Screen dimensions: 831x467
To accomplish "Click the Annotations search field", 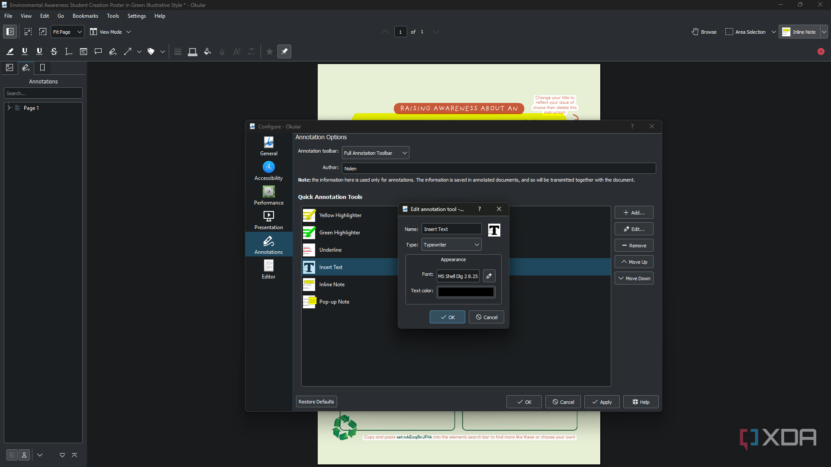I will [x=43, y=93].
